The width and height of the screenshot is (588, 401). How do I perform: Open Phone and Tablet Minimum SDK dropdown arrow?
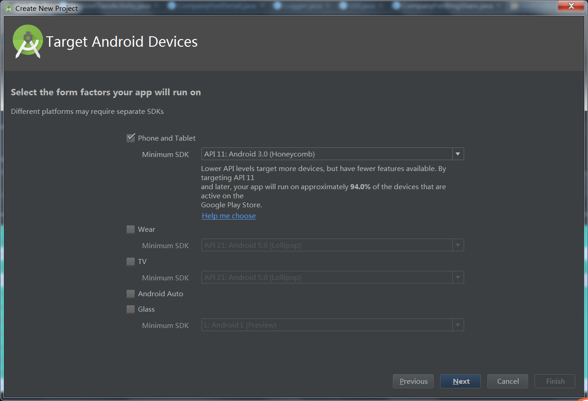[x=458, y=154]
